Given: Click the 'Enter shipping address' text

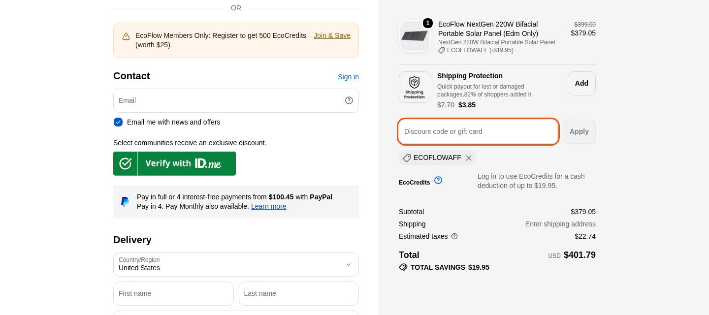Looking at the screenshot, I should (560, 224).
